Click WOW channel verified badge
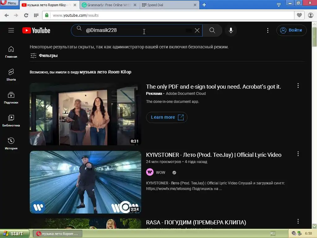 pos(174,173)
